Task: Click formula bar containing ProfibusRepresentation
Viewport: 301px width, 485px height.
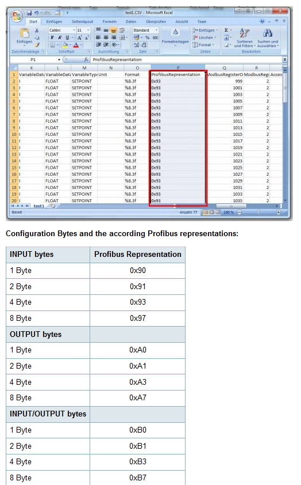Action: (x=186, y=59)
